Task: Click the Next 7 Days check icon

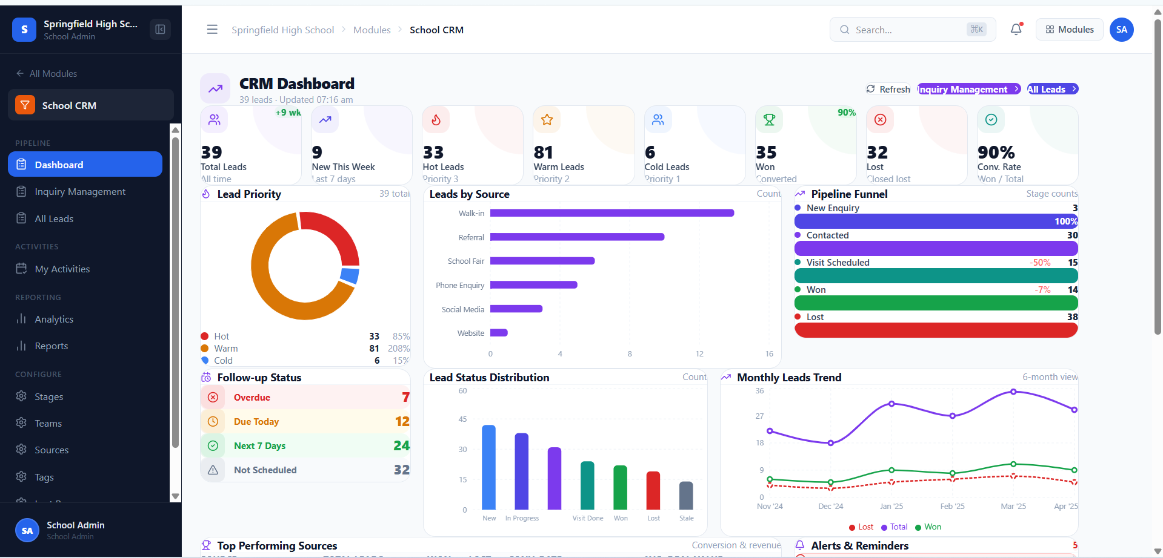Action: tap(213, 446)
